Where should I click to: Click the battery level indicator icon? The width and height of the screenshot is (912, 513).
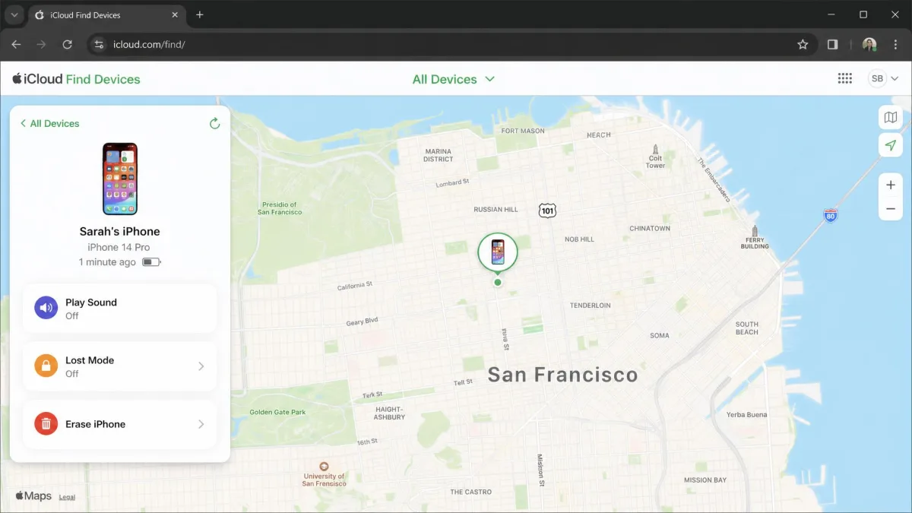(x=151, y=262)
